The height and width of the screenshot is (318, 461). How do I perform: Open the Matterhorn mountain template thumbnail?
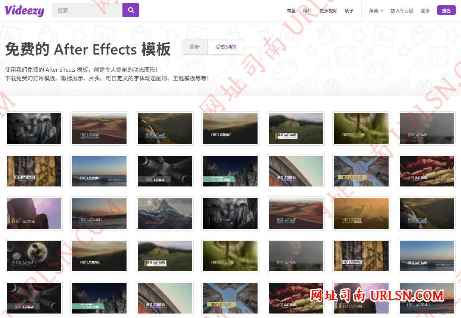165,213
